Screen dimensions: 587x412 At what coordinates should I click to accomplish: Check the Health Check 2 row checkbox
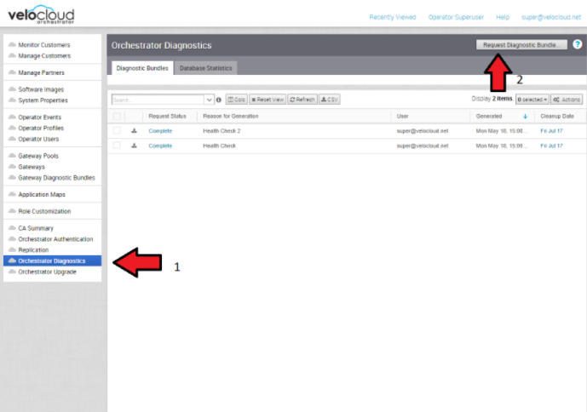117,130
